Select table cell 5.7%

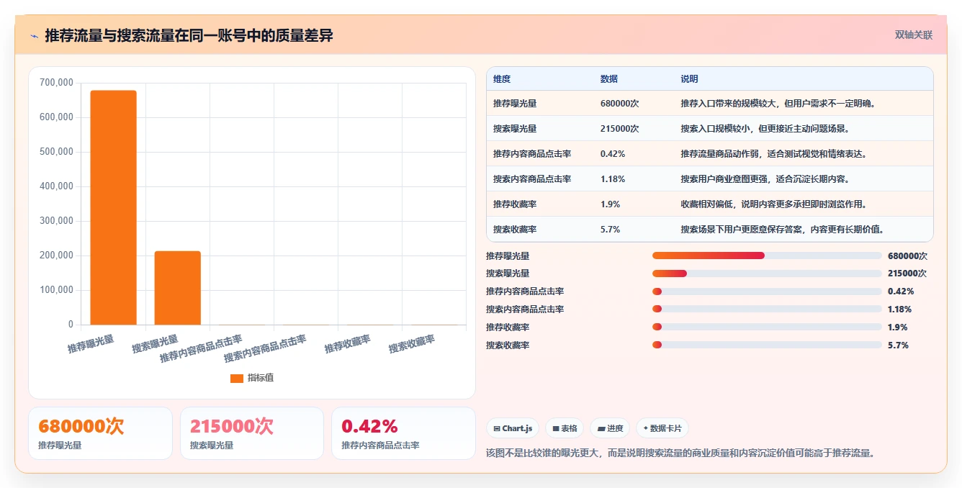pyautogui.click(x=611, y=230)
